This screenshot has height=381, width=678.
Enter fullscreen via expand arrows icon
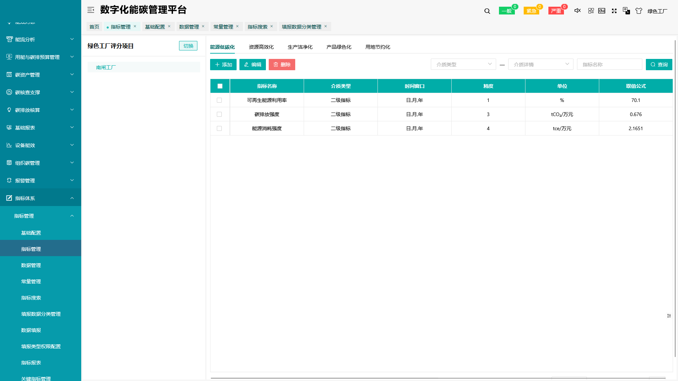(x=614, y=11)
